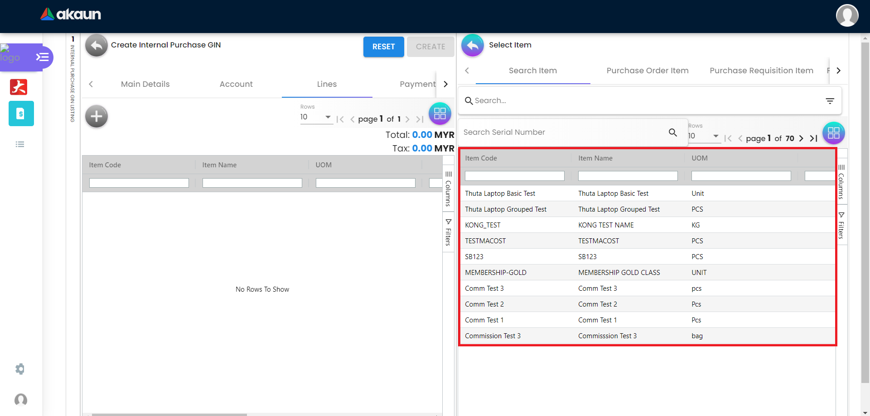Screen dimensions: 870x416
Task: Open grid view icon in Select Item panel
Action: [833, 133]
